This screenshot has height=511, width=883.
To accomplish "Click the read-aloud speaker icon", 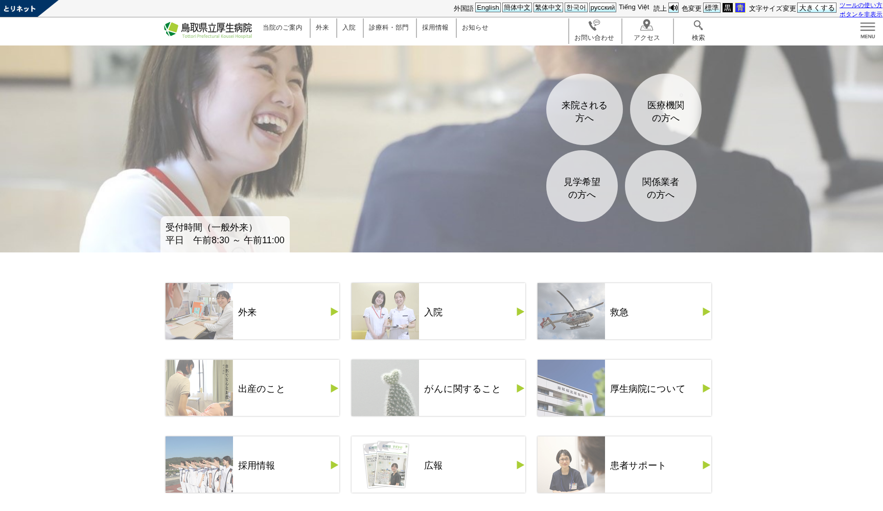I will [x=673, y=8].
